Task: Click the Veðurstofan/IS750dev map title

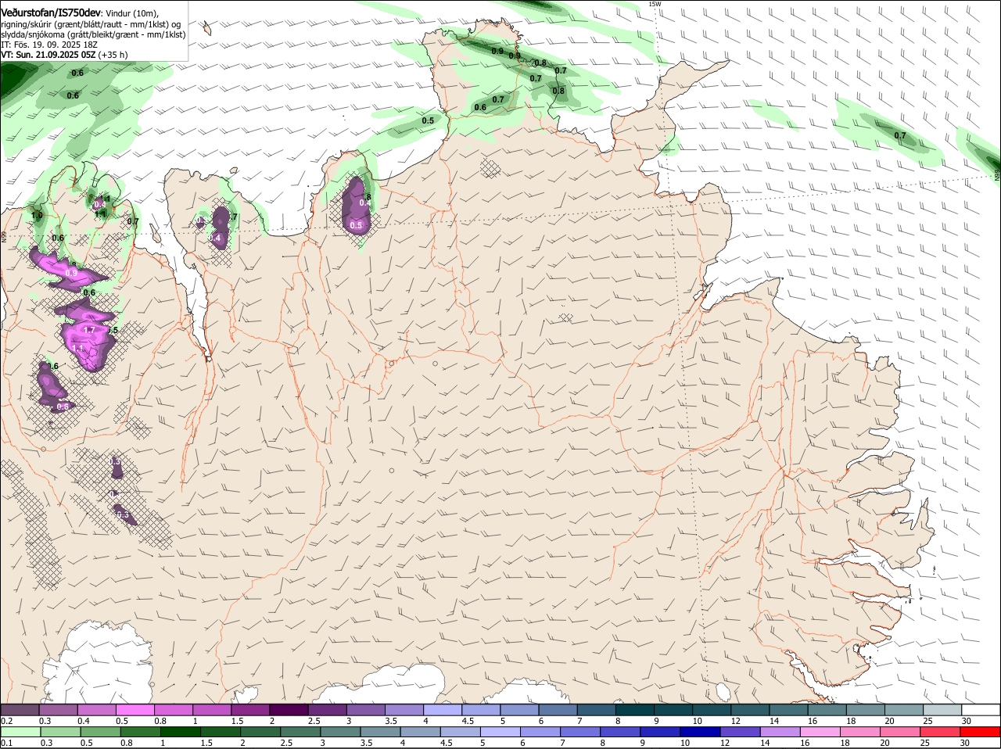Action: 51,13
